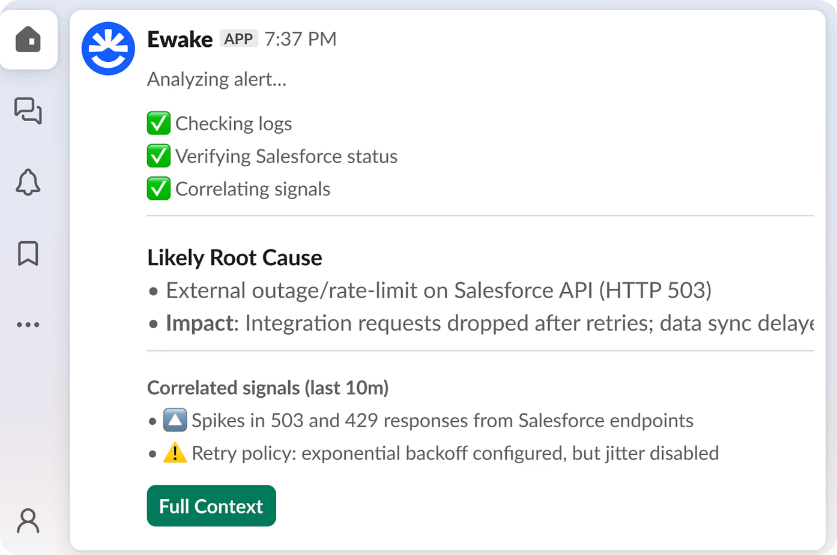Click the 'Correlated signals (last 10m)' heading

(268, 388)
